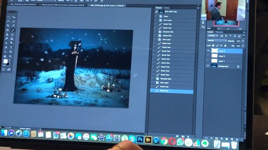This screenshot has height=150, width=268.
Task: Toggle lock all for the layer
Action: [x=225, y=46]
